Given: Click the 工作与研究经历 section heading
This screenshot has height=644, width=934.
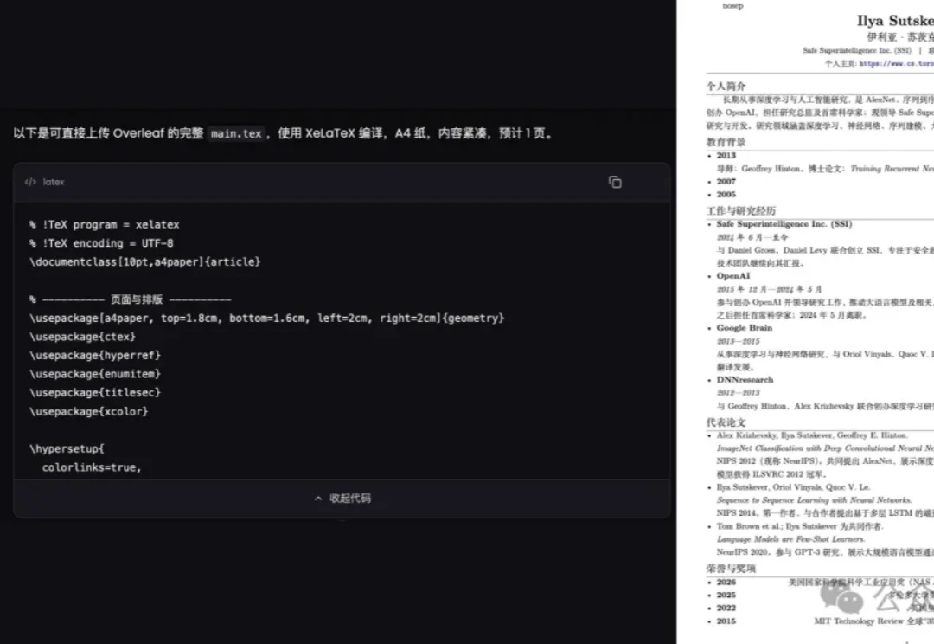Looking at the screenshot, I should (741, 210).
